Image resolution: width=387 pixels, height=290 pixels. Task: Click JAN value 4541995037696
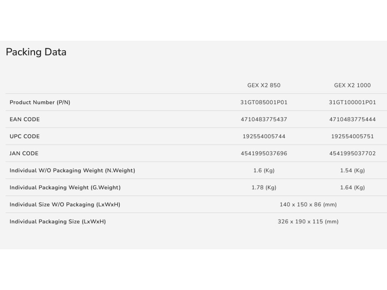pyautogui.click(x=264, y=153)
